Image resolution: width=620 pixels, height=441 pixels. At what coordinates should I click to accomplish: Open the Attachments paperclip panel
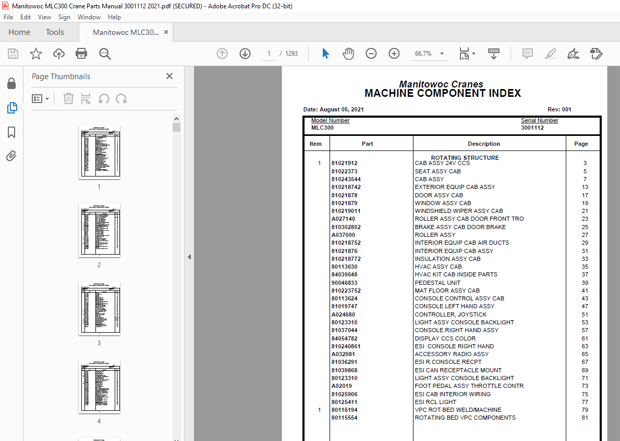(x=11, y=156)
